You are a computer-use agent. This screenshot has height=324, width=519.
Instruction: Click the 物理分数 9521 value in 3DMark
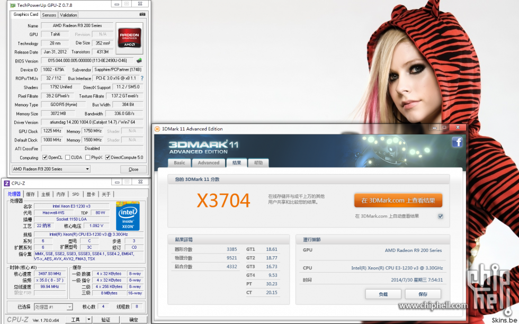click(232, 258)
